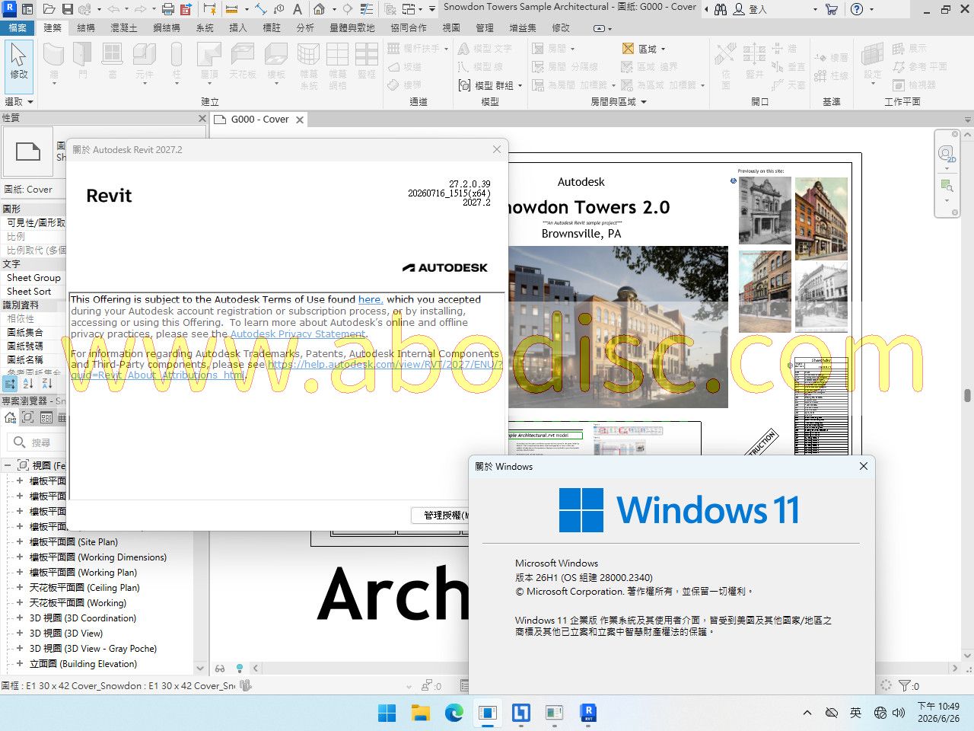
Task: Open Windows Start menu on taskbar
Action: [387, 713]
